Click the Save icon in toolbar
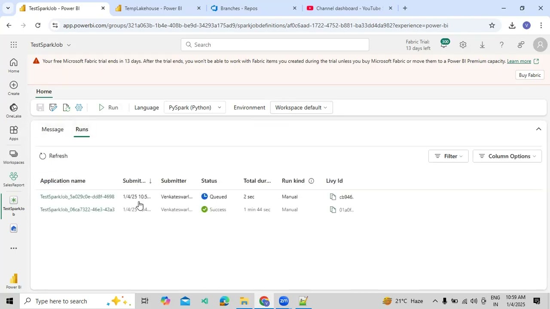The width and height of the screenshot is (550, 309). click(x=40, y=108)
